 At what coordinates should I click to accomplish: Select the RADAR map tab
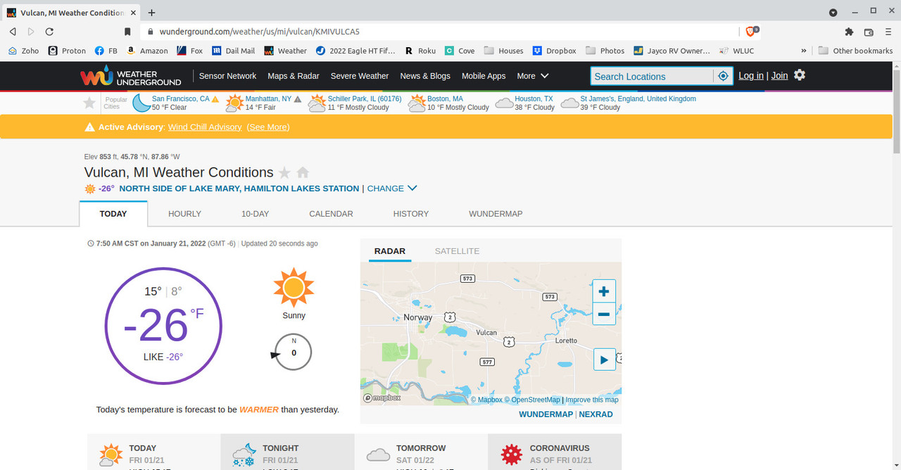tap(390, 251)
